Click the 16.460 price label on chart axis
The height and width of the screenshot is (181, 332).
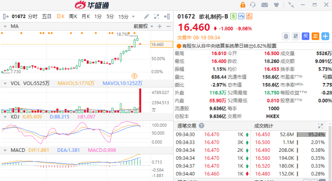(161, 44)
